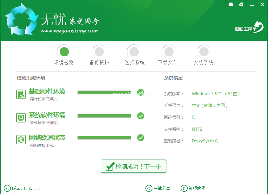Image resolution: width=268 pixels, height=194 pixels.
Task: Open the 选择系统 step
Action: [x=134, y=51]
